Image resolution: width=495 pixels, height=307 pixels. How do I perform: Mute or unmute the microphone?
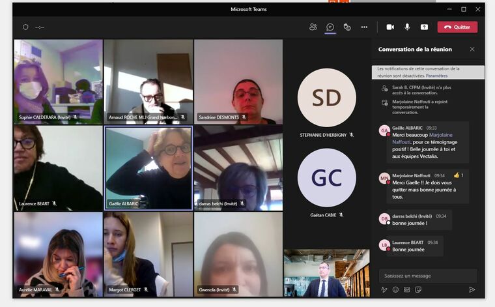407,27
